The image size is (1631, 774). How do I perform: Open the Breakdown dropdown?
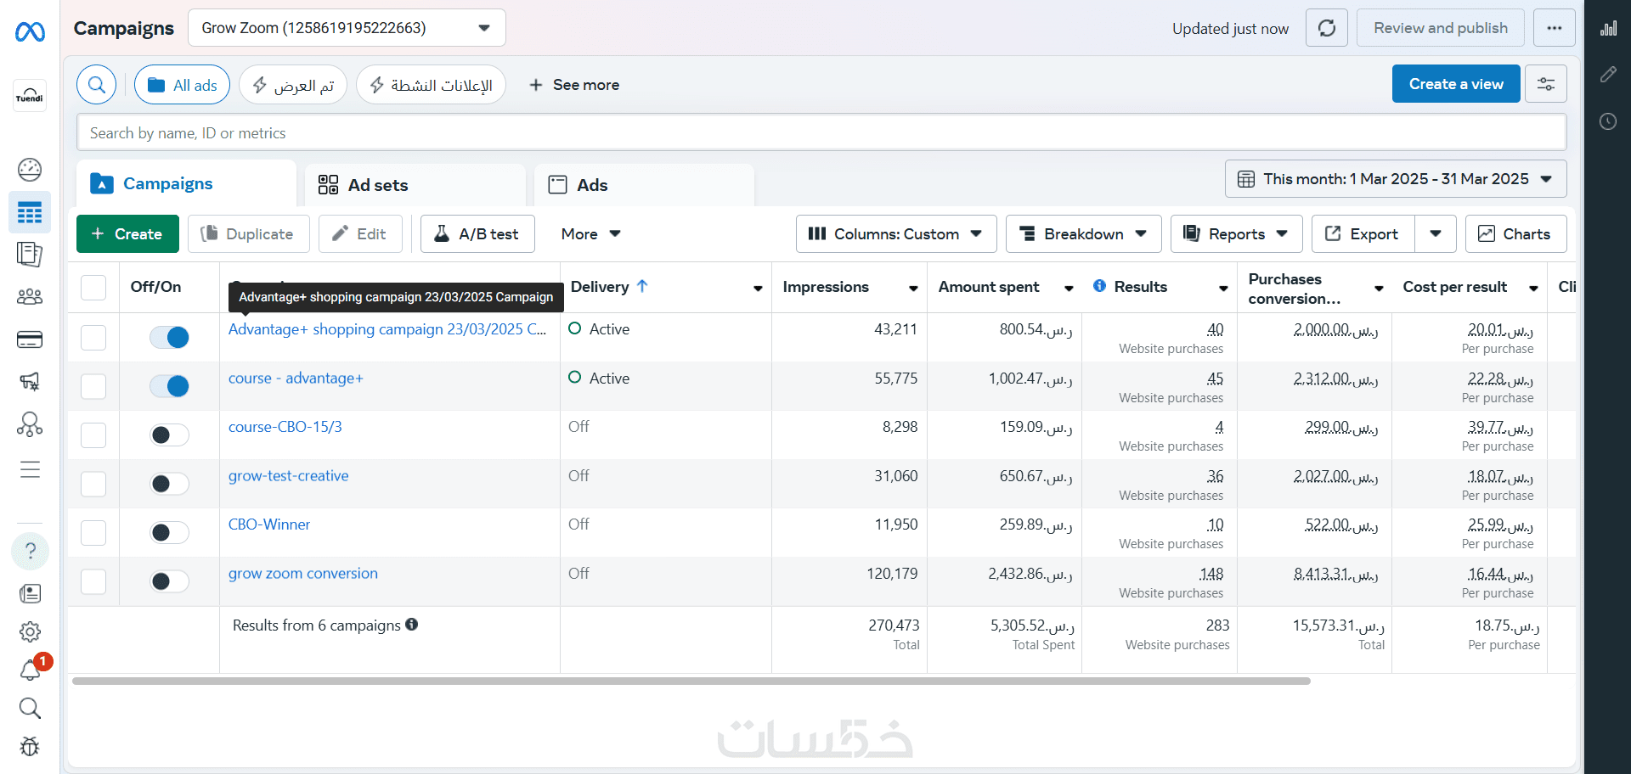[x=1083, y=234]
